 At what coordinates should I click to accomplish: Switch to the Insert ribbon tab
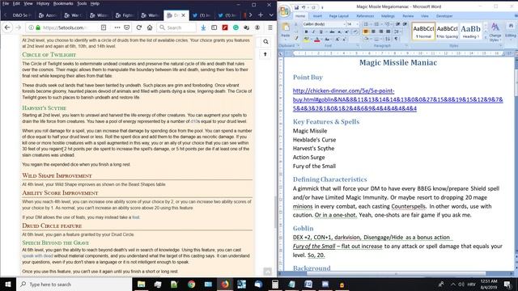(317, 16)
